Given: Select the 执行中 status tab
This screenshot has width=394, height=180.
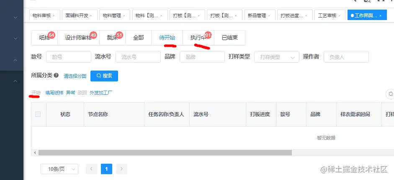Looking at the screenshot, I should click(198, 38).
